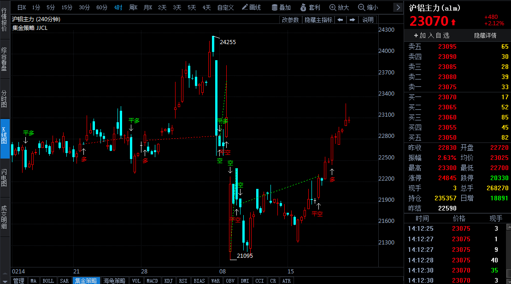Select the MACD indicator tab

pyautogui.click(x=152, y=280)
